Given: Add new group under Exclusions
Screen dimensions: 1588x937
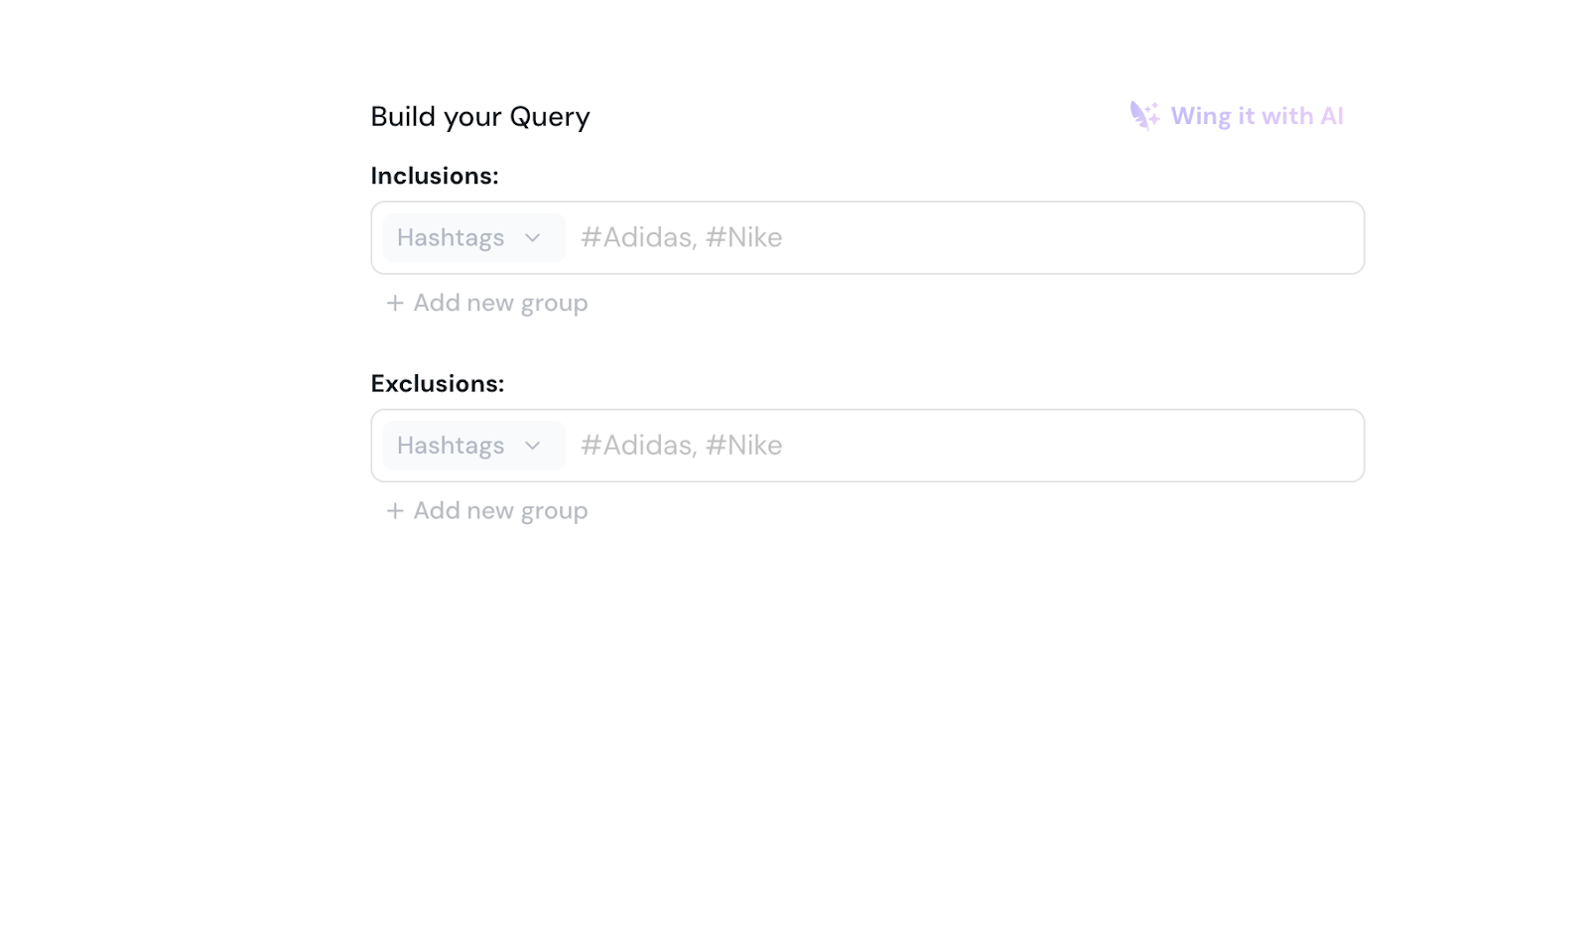Looking at the screenshot, I should coord(499,510).
